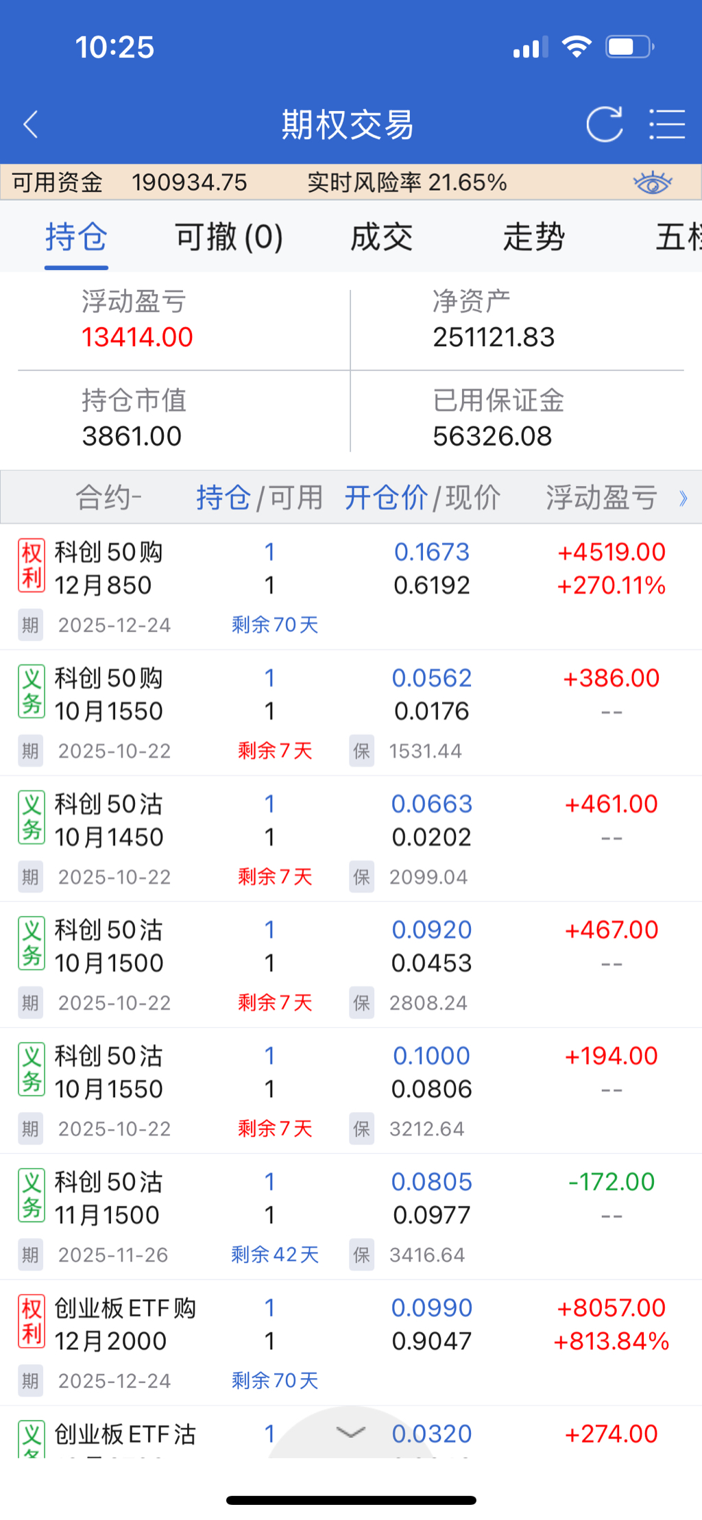Collapse panel with bottom down chevron
702x1520 pixels.
click(350, 1432)
